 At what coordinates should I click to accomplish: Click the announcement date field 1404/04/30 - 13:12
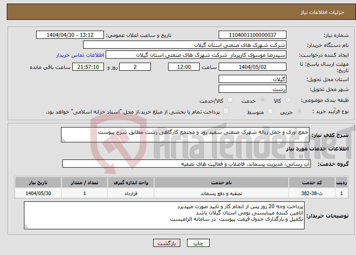click(70, 35)
